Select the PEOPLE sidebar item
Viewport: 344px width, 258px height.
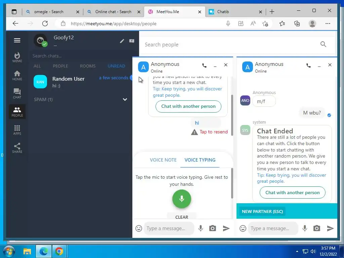coord(17,112)
